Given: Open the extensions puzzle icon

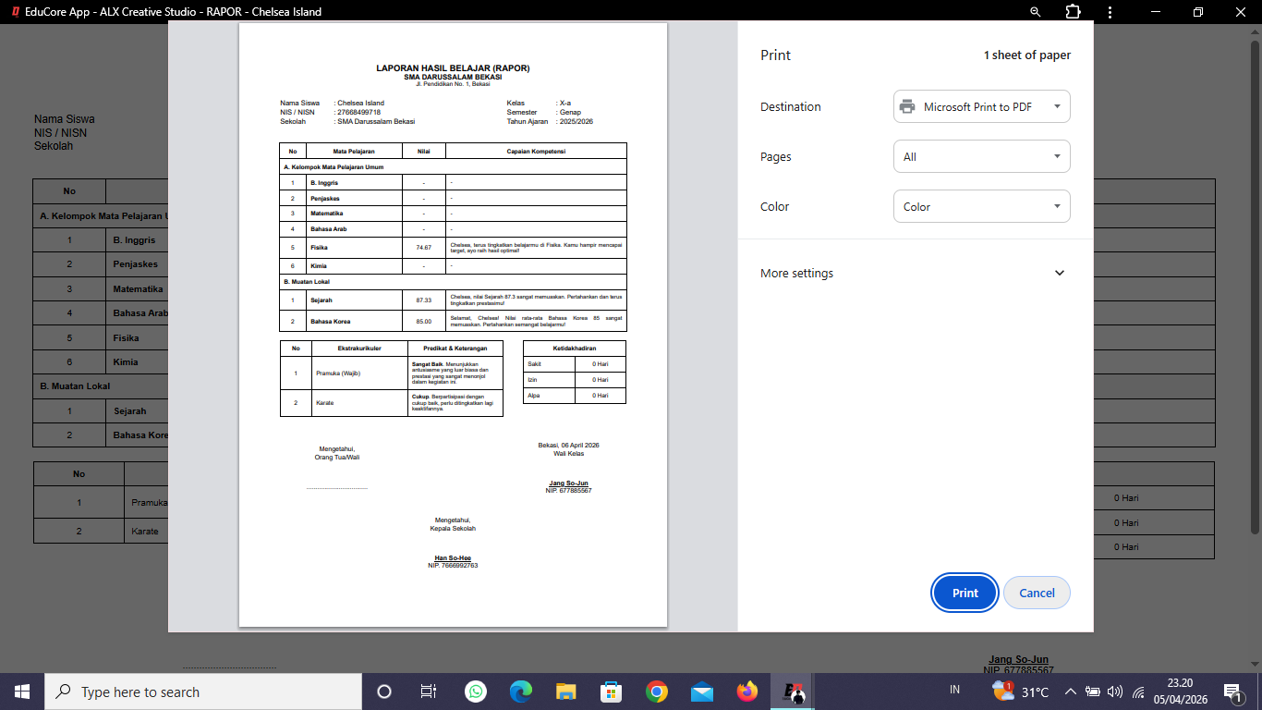Looking at the screenshot, I should tap(1073, 12).
